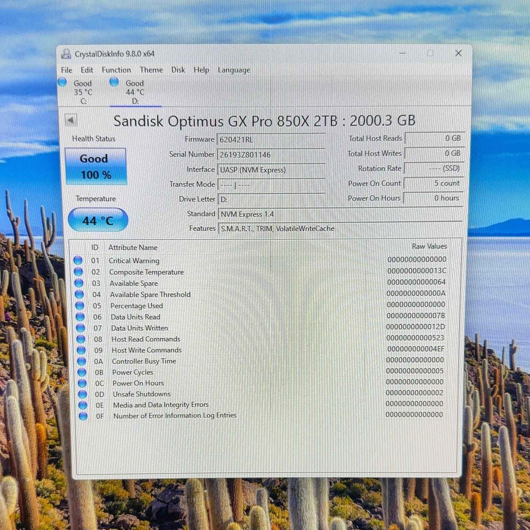The image size is (530, 530).
Task: Open the Edit menu
Action: 87,70
